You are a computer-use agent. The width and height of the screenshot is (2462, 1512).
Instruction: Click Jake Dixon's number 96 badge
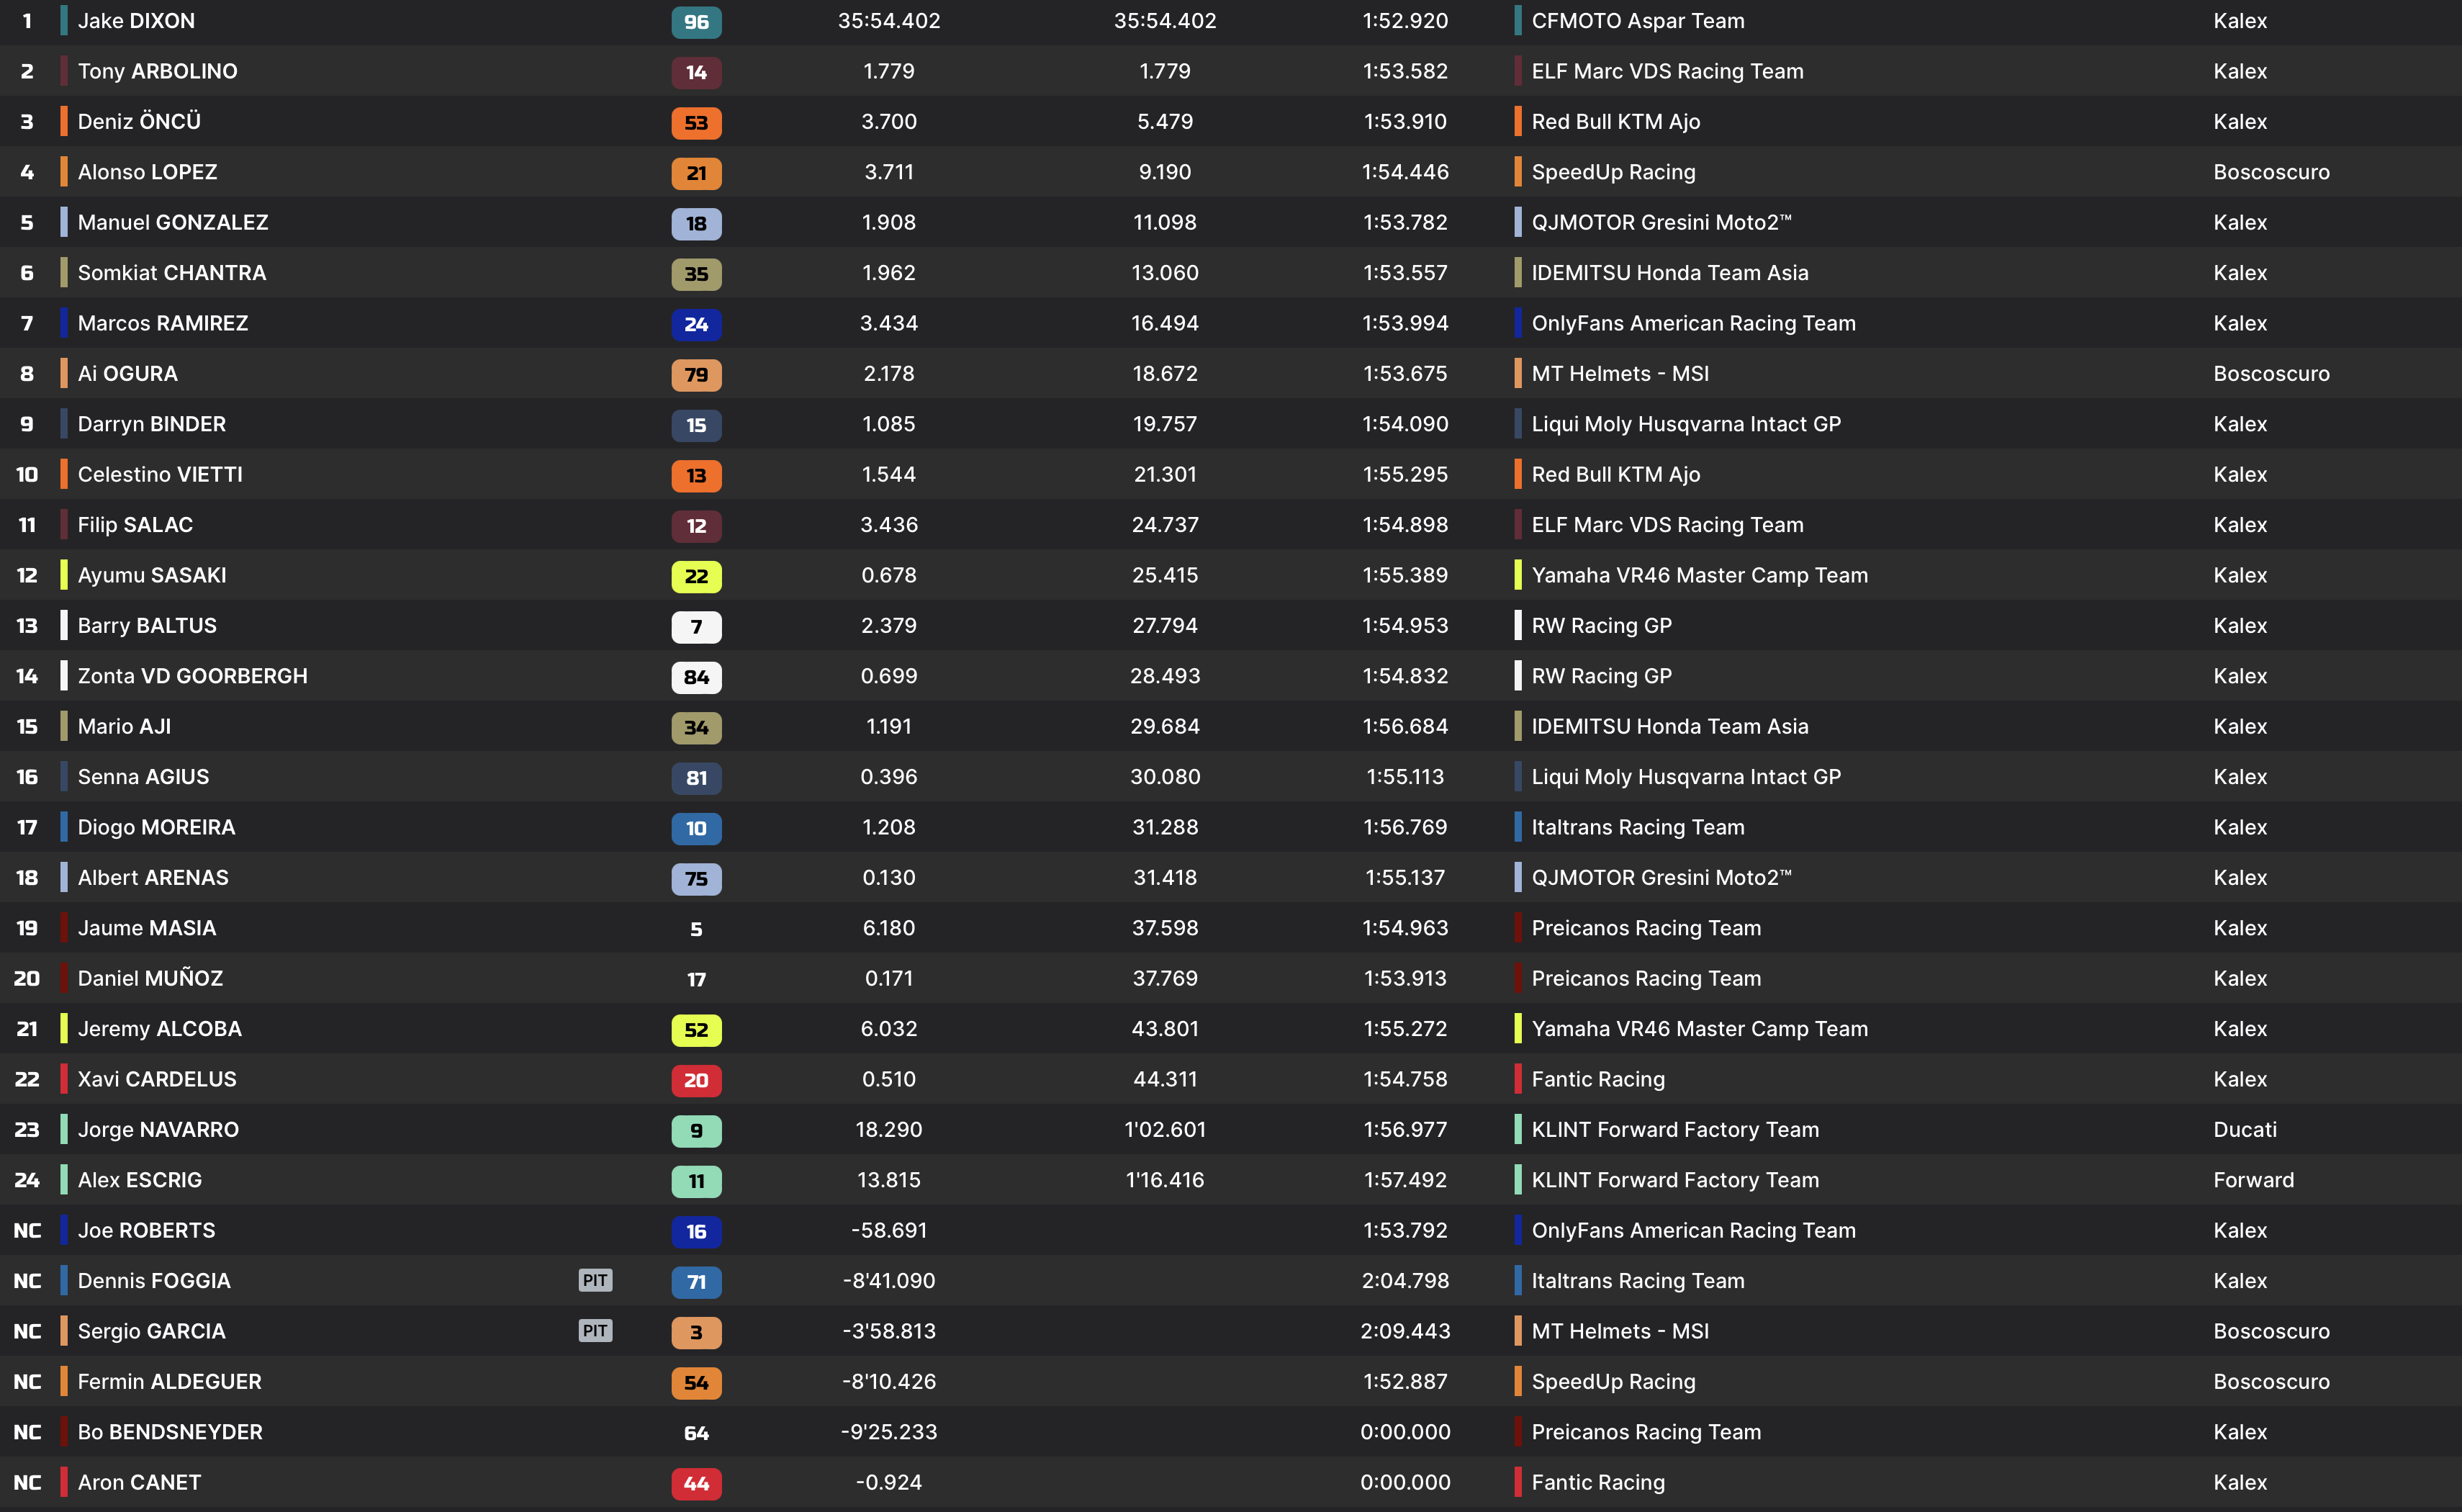pyautogui.click(x=695, y=22)
